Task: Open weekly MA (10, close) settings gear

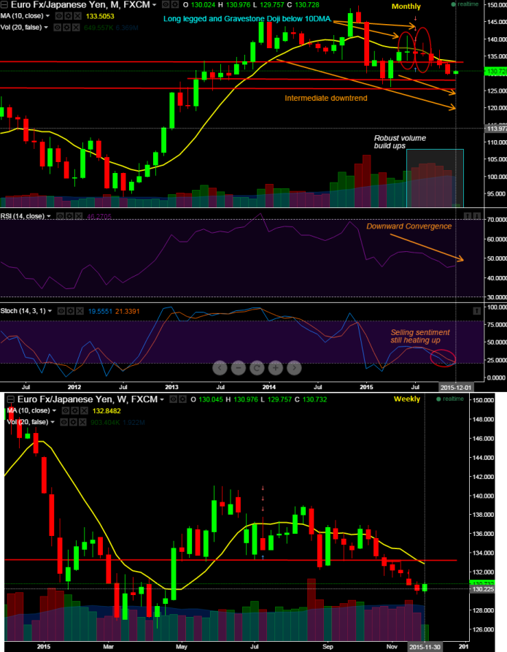Action: 75,411
